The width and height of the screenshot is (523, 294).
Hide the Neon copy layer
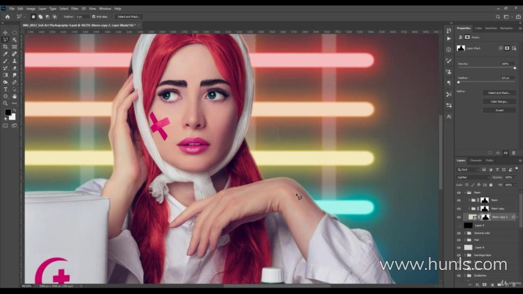459,209
